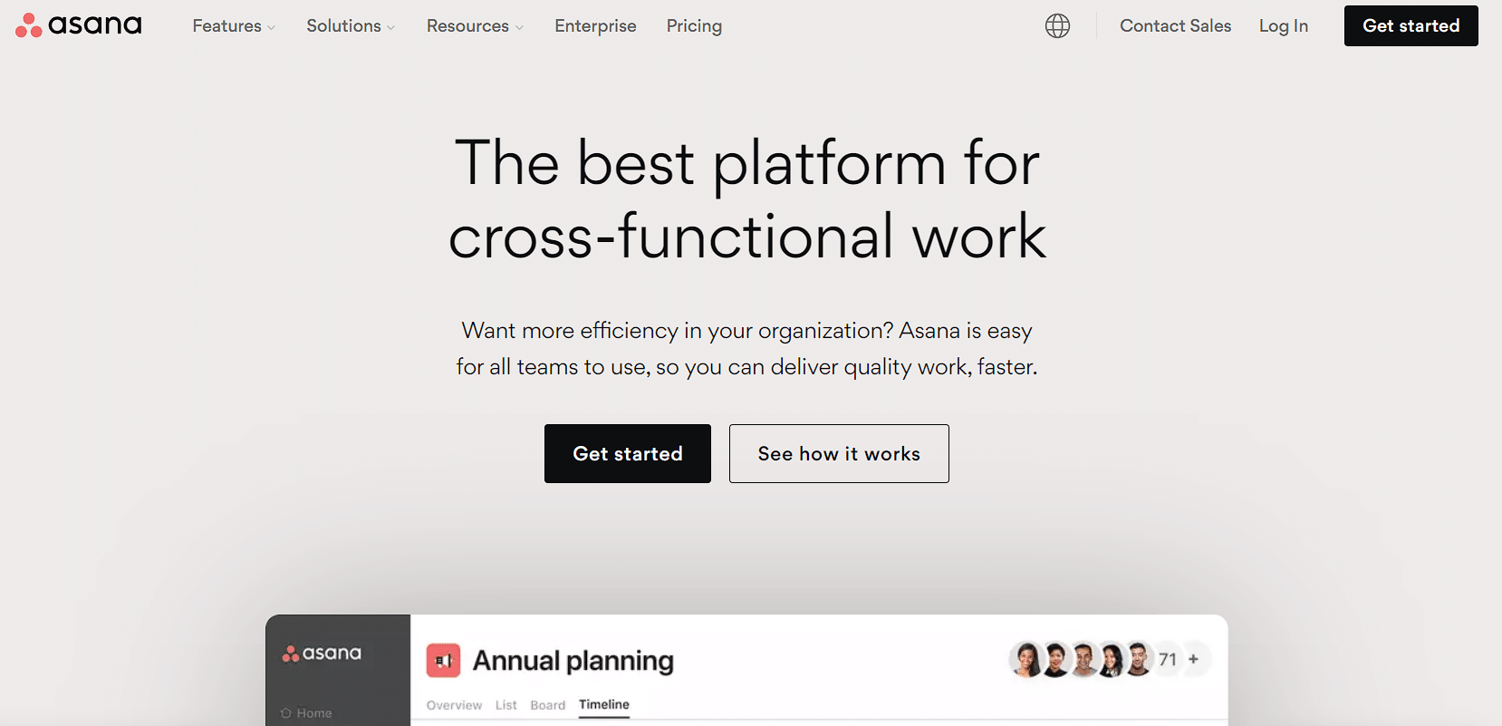Click See how it works
The height and width of the screenshot is (726, 1502).
(x=838, y=453)
